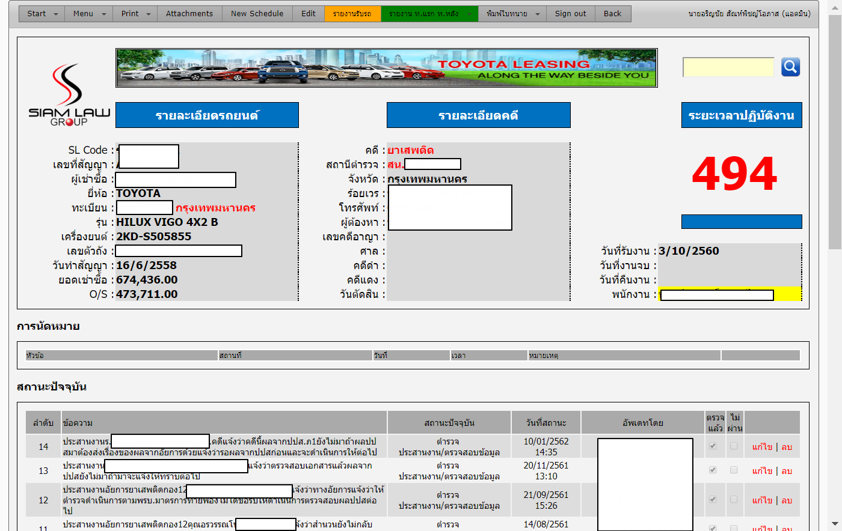
Task: Click the scrollbar down arrow
Action: 835,524
